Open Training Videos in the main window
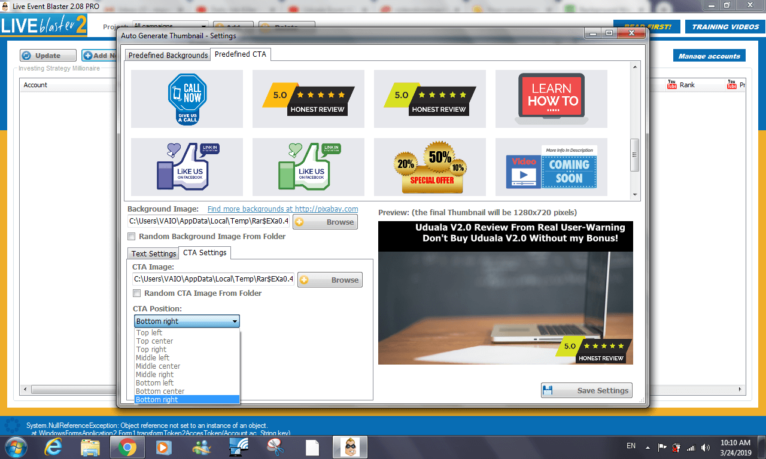 (x=725, y=27)
